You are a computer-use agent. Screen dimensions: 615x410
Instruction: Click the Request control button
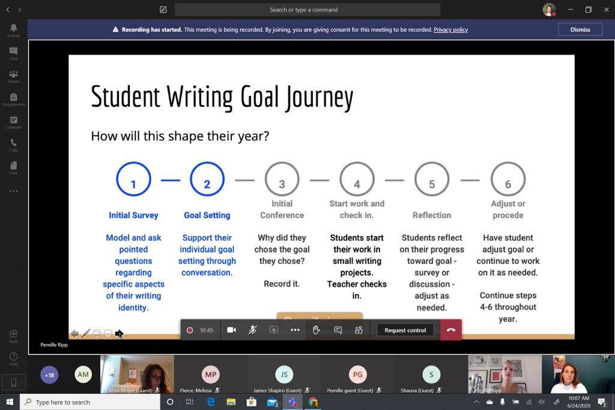pyautogui.click(x=405, y=330)
